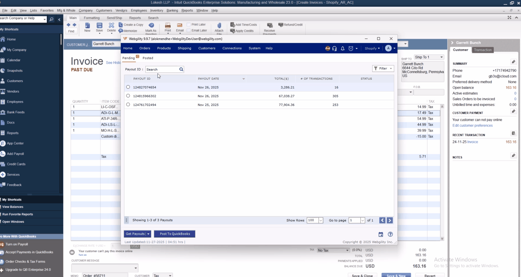Select payout 124827074654 radio button
The width and height of the screenshot is (521, 277).
(128, 87)
